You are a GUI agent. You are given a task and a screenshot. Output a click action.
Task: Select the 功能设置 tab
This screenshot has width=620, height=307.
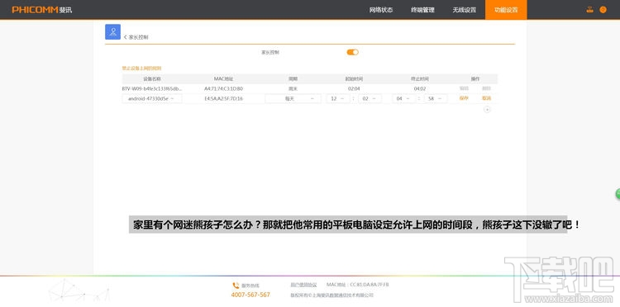click(x=506, y=10)
